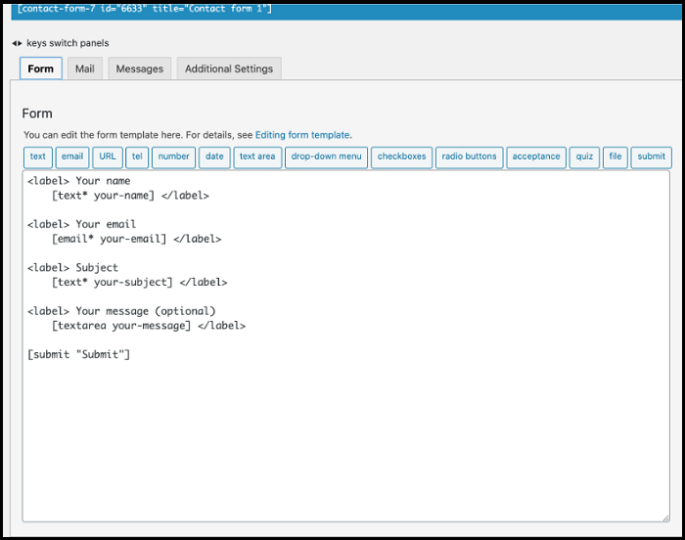Insert a text area tag
Viewport: 685px width, 540px height.
pos(257,157)
